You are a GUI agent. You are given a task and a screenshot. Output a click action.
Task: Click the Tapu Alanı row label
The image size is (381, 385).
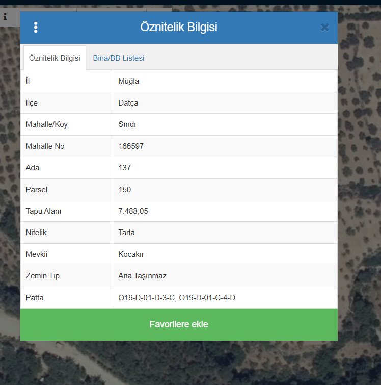coord(43,211)
